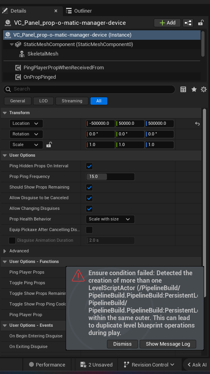The height and width of the screenshot is (374, 210).
Task: Toggle Should Show Props Remaining checkbox
Action: click(89, 187)
